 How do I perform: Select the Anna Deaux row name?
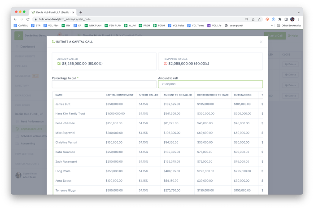pyautogui.click(x=63, y=181)
